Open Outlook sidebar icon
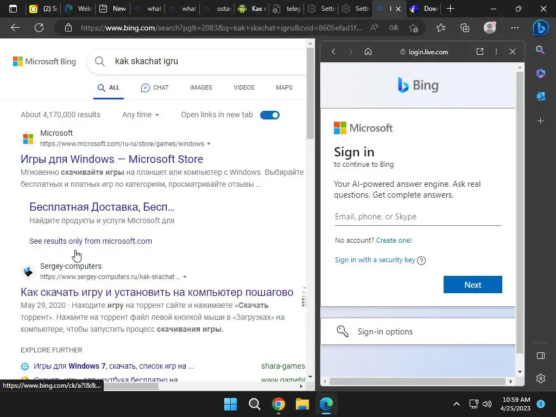556x417 pixels. pos(540,96)
